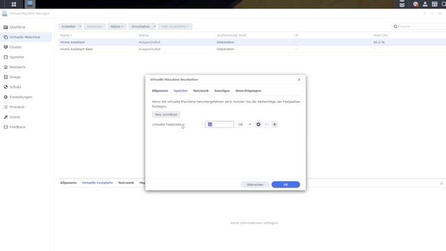
Task: Click the Einschalten button
Action: 141,26
